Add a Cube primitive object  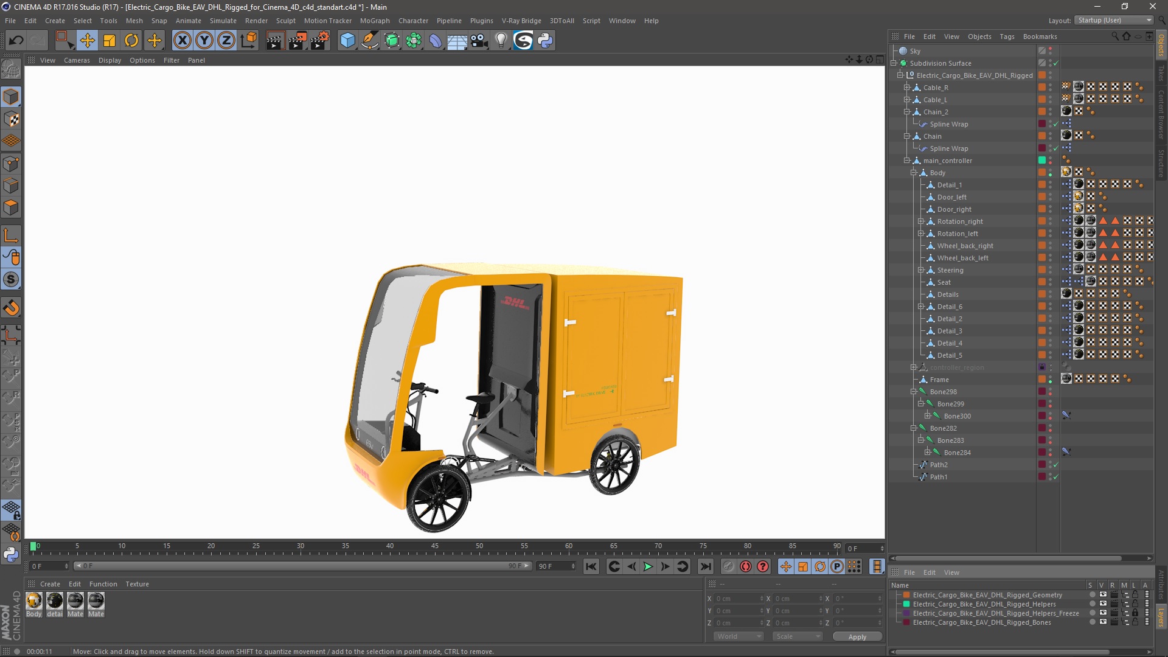(347, 41)
